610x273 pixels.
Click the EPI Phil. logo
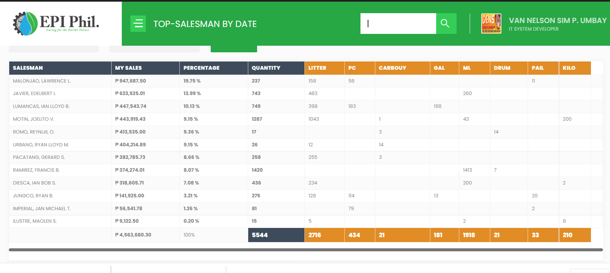tap(56, 23)
